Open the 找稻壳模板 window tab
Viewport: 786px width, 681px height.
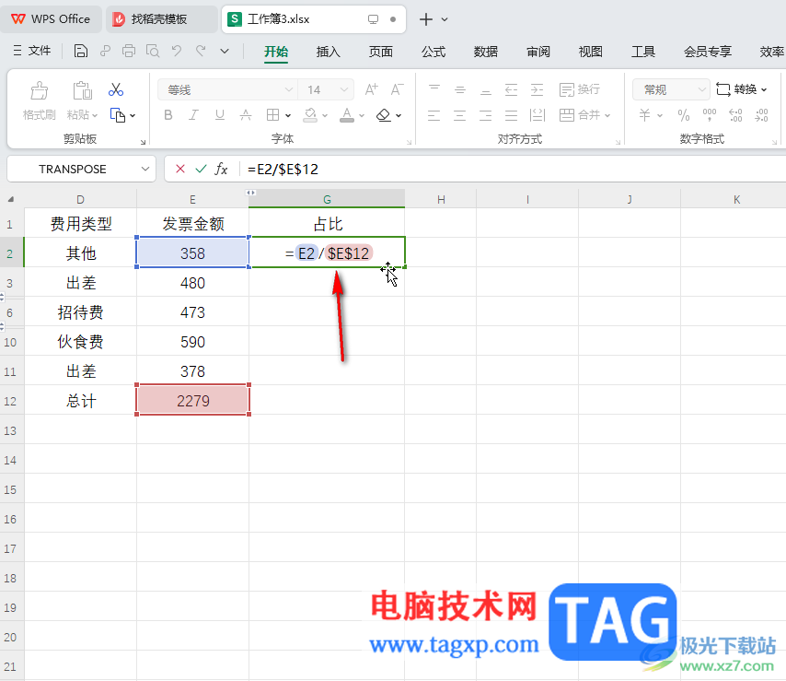tap(161, 19)
